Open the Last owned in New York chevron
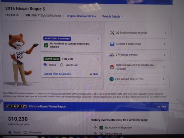Image resolution: width=184 pixels, height=138 pixels. (164, 79)
